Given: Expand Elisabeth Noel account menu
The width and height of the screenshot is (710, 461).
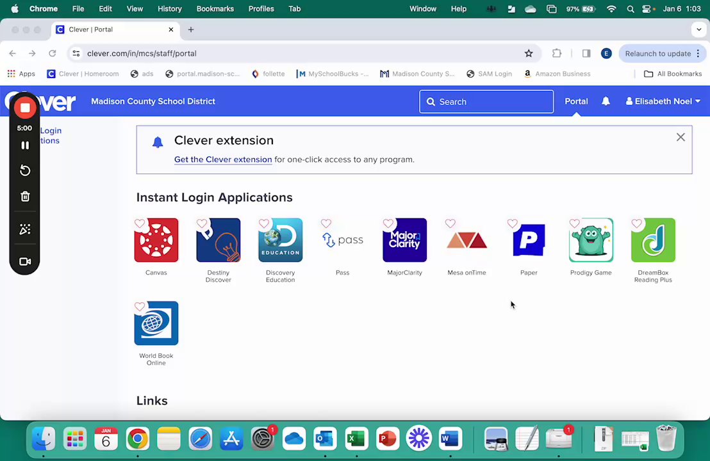Looking at the screenshot, I should (663, 101).
